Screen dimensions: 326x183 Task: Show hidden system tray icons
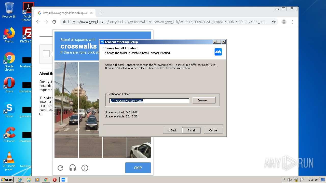284,180
